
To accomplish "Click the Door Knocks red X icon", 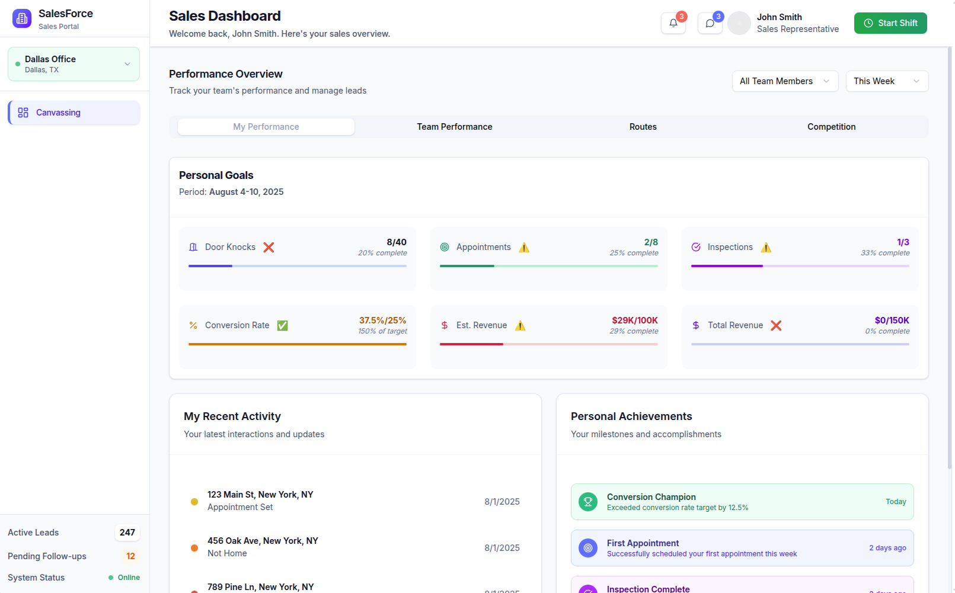I will (x=269, y=247).
